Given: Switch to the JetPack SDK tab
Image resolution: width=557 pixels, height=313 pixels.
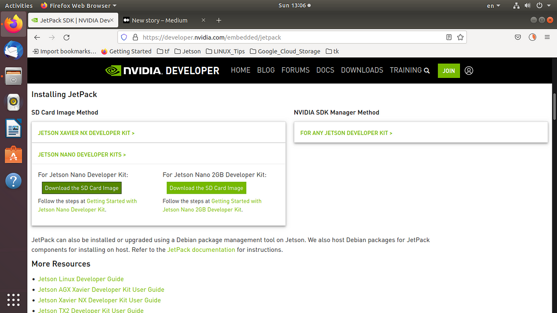Looking at the screenshot, I should [72, 20].
